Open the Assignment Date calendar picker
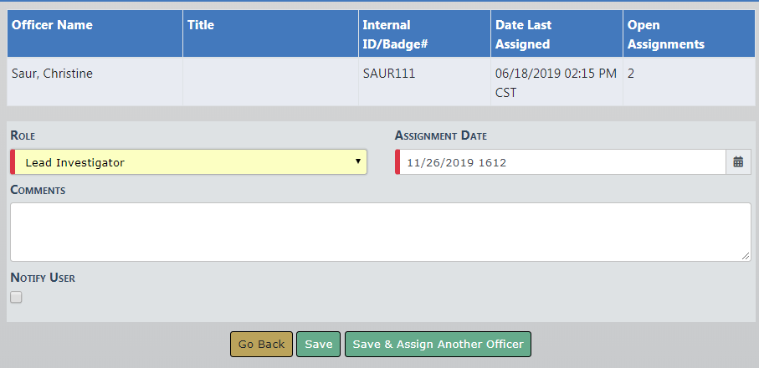The height and width of the screenshot is (368, 759). click(738, 162)
